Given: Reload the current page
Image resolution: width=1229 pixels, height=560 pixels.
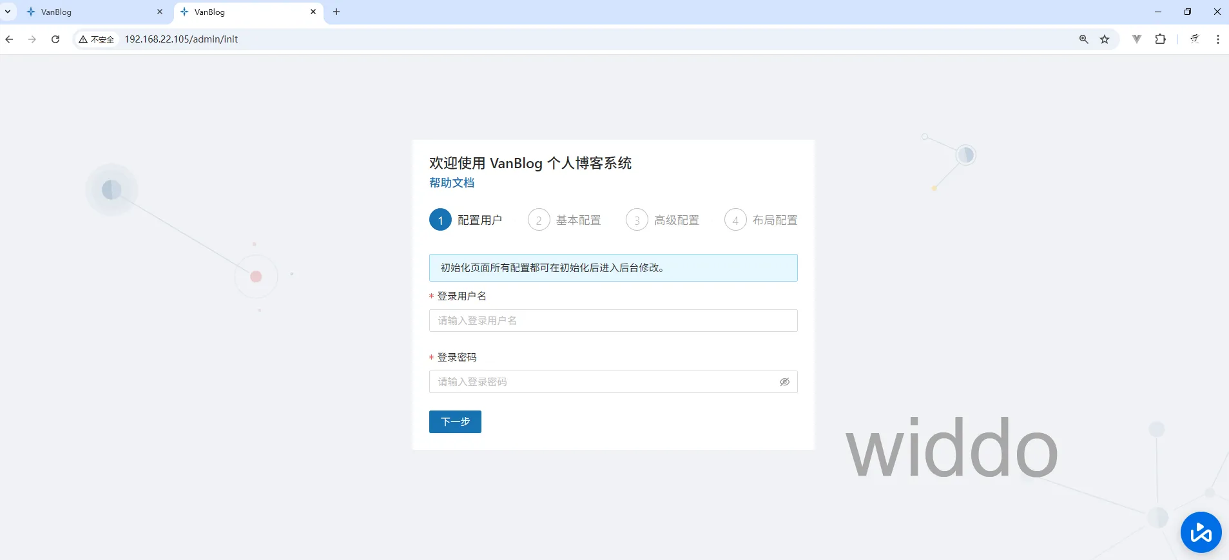Looking at the screenshot, I should click(55, 39).
